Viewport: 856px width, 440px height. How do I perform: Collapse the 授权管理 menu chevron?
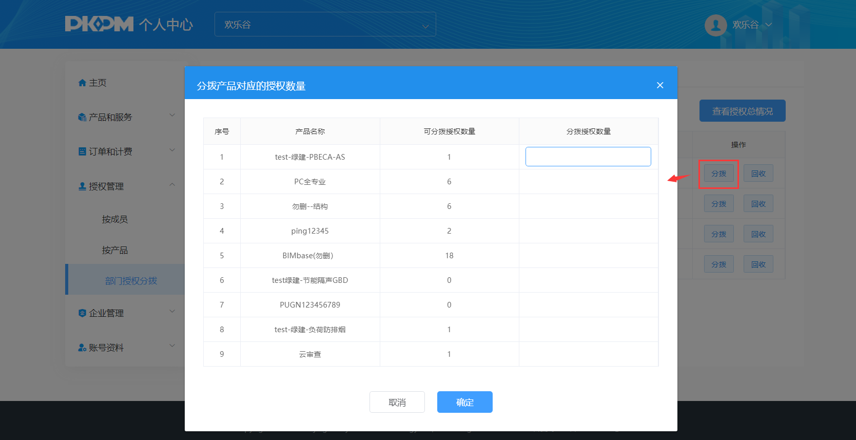[x=172, y=184]
